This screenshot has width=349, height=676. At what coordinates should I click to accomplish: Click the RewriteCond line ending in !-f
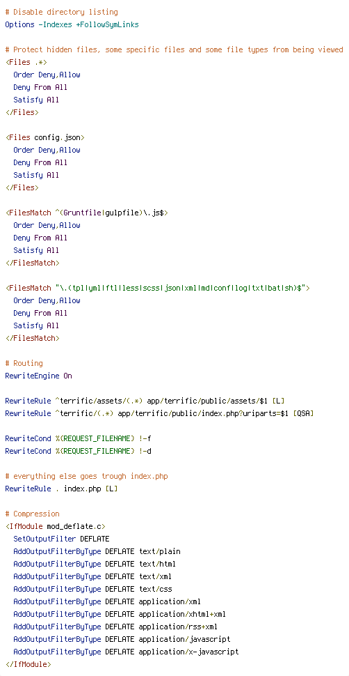78,438
